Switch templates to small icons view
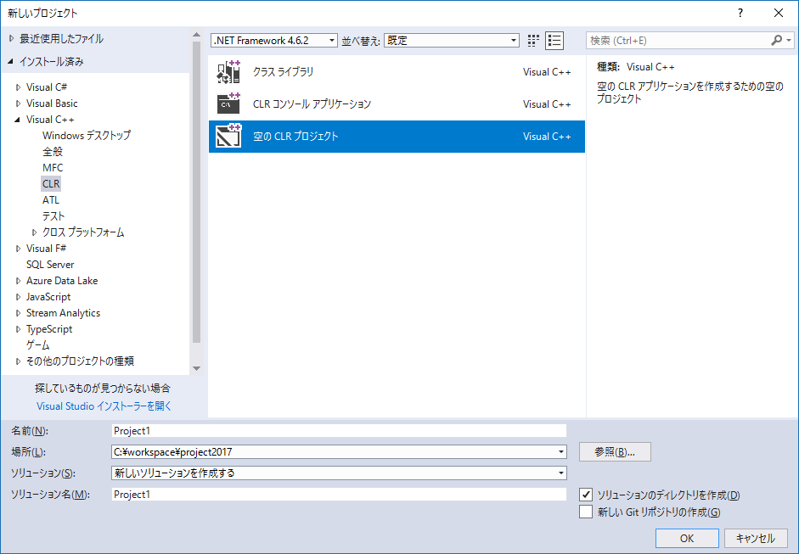Screen dimensions: 799x554 pyautogui.click(x=532, y=40)
